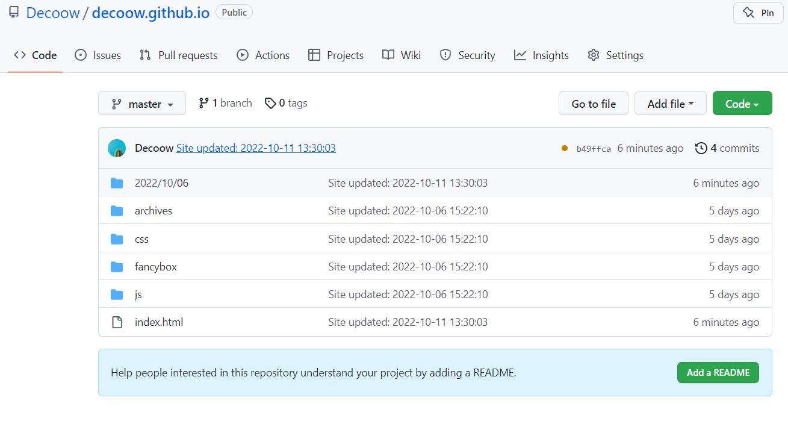Click the Pull requests merge icon
Screen dimensions: 788x424
click(145, 55)
